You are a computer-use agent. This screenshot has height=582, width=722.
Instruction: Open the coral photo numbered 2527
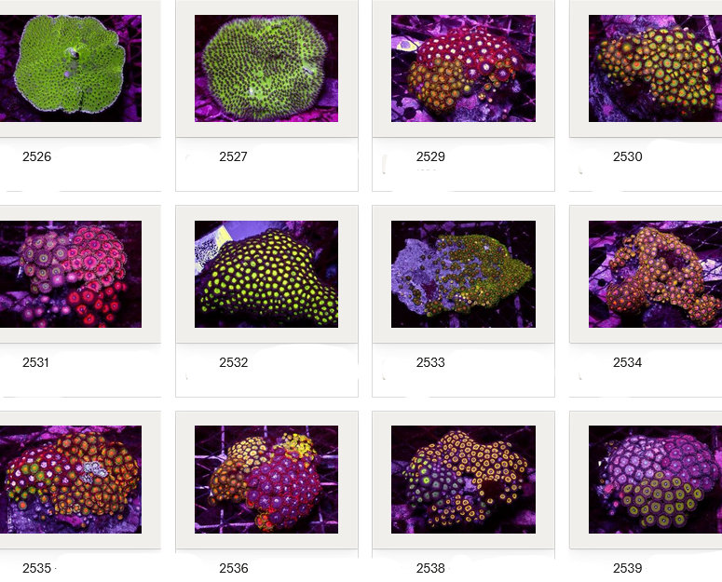point(266,69)
